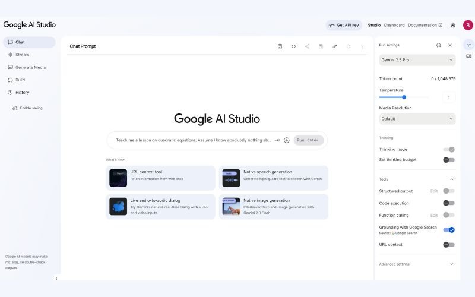Expand the Advanced settings section
Viewport: 475px width, 297px height.
tap(417, 264)
